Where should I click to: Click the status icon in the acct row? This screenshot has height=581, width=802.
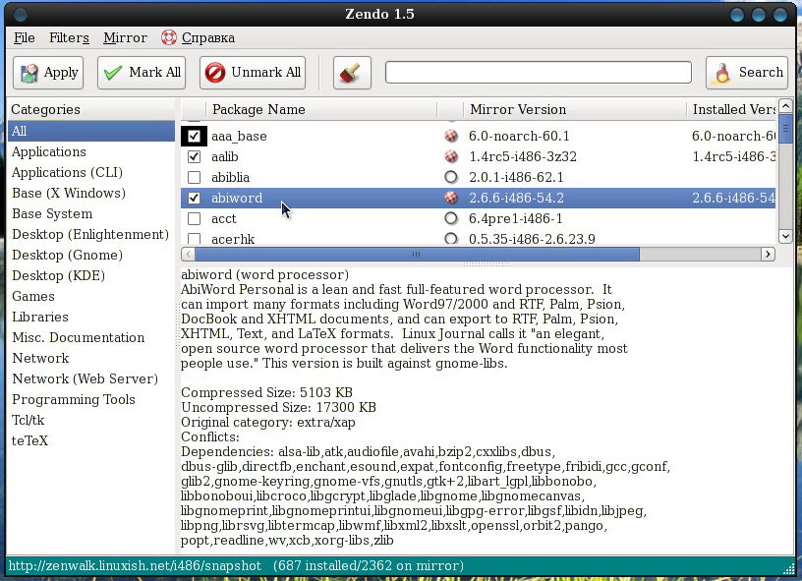click(x=450, y=218)
